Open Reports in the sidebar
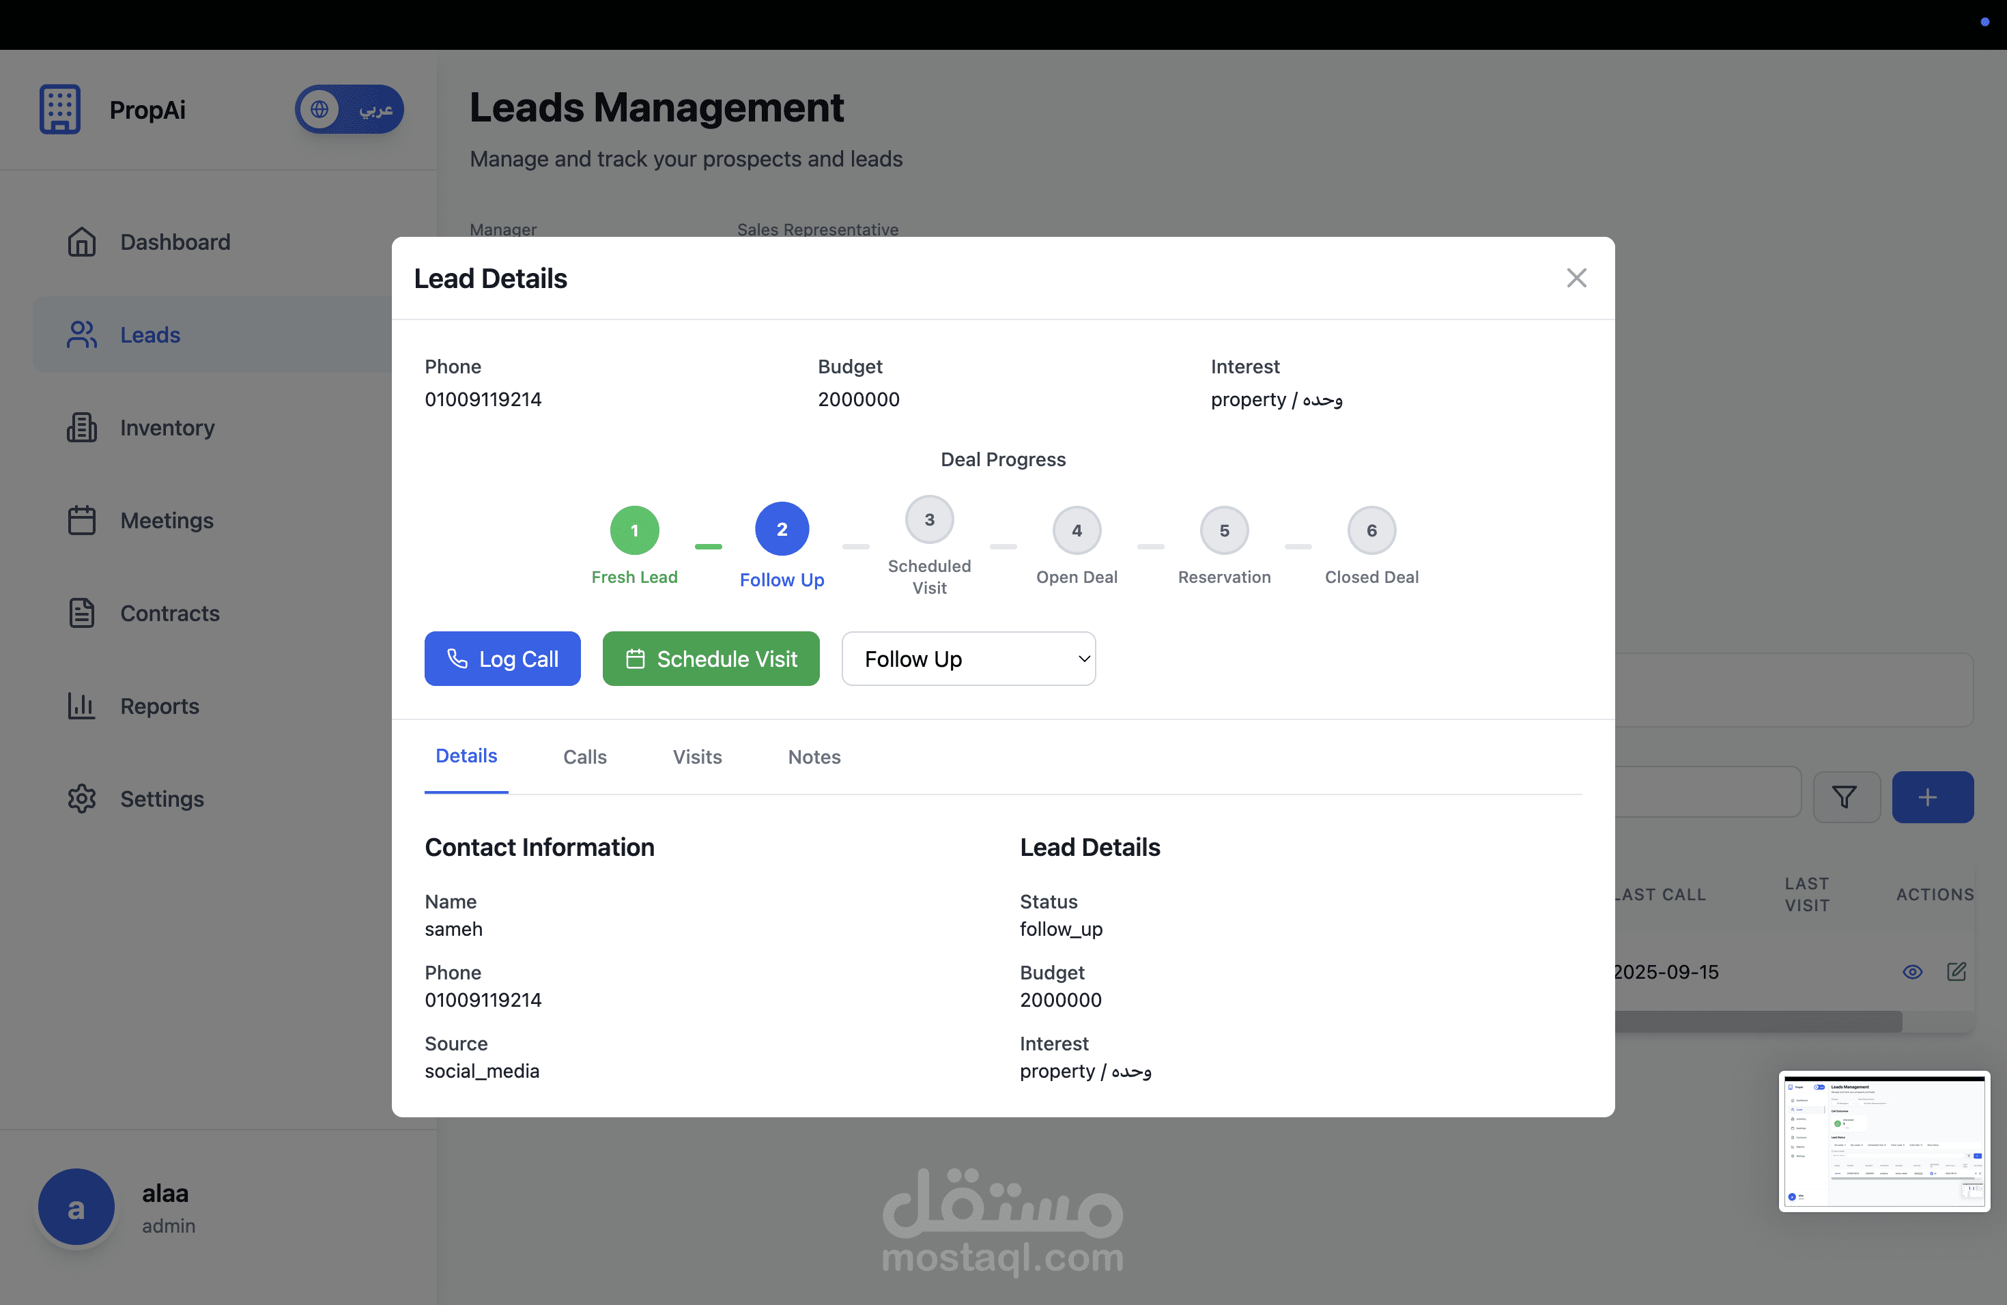The height and width of the screenshot is (1305, 2007). pyautogui.click(x=159, y=706)
